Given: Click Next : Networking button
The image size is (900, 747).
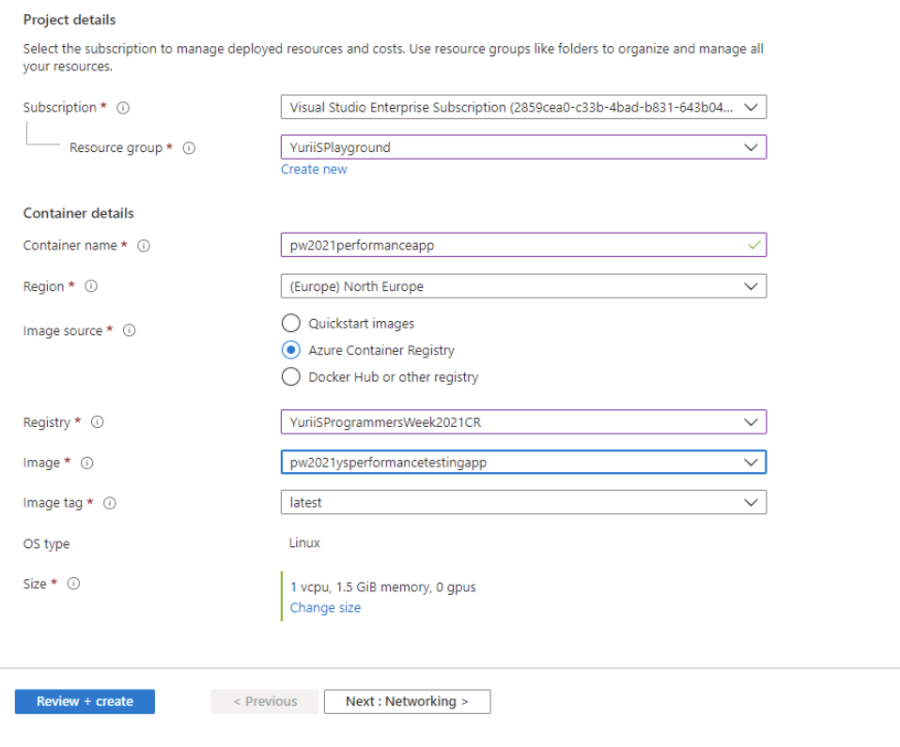Looking at the screenshot, I should (407, 702).
